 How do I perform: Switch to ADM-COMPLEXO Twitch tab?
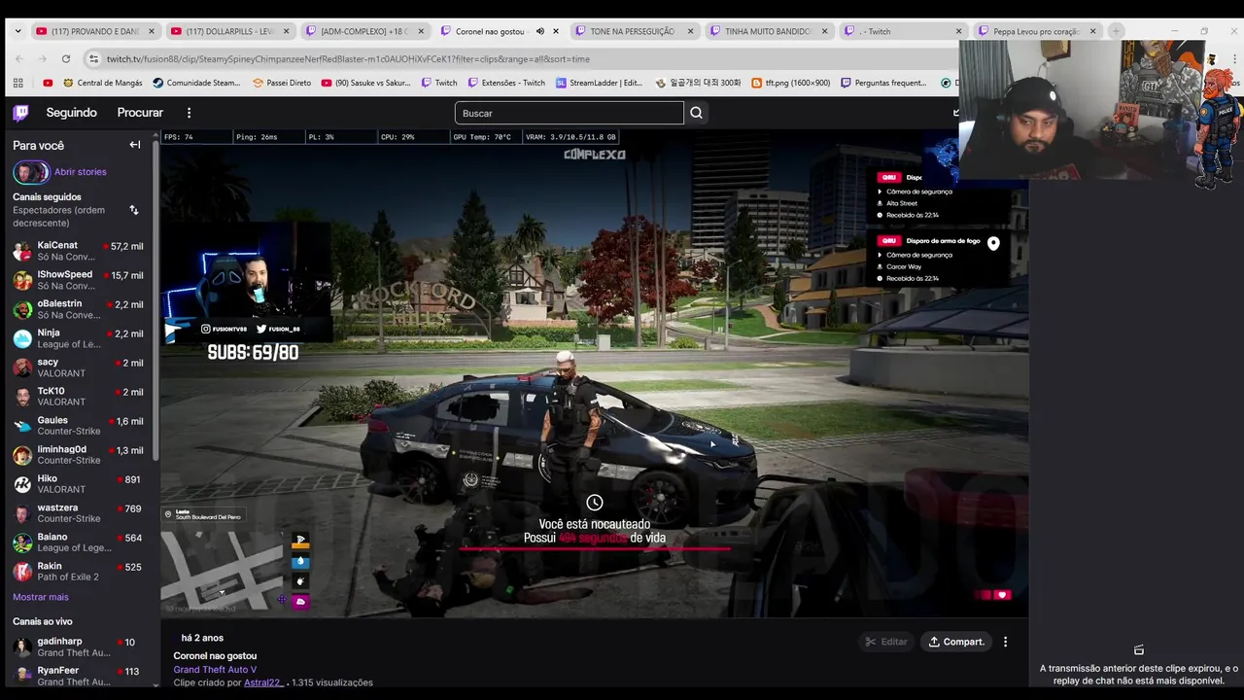point(364,31)
